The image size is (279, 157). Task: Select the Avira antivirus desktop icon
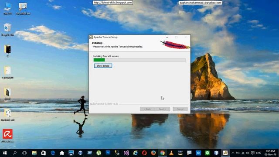click(x=7, y=136)
